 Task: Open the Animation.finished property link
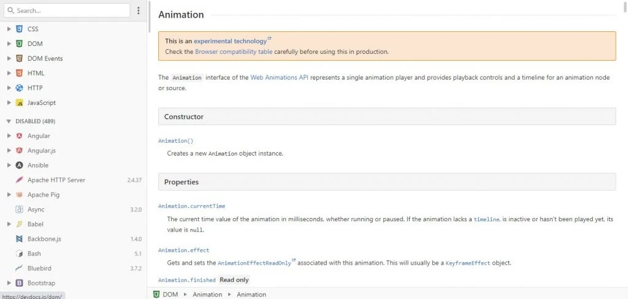click(x=187, y=280)
